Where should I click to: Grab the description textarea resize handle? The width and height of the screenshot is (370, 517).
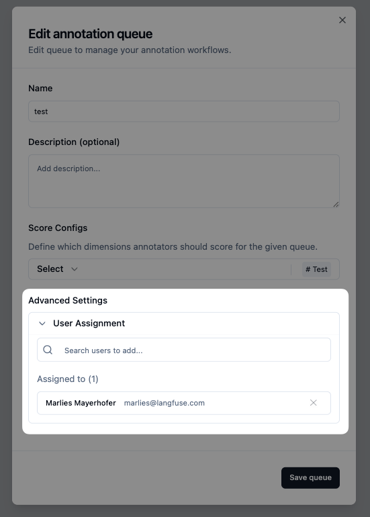pos(336,204)
